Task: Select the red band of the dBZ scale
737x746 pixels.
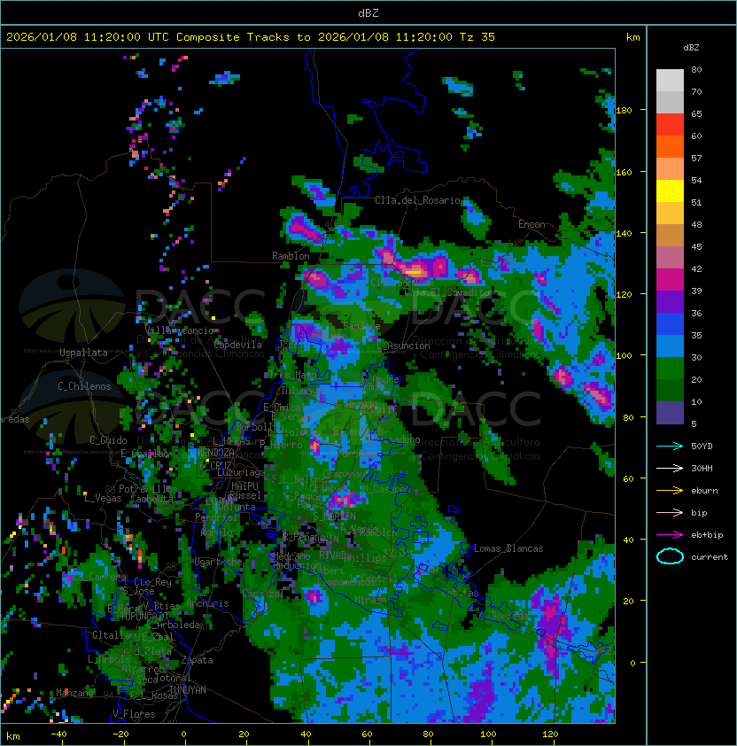Action: pos(670,125)
